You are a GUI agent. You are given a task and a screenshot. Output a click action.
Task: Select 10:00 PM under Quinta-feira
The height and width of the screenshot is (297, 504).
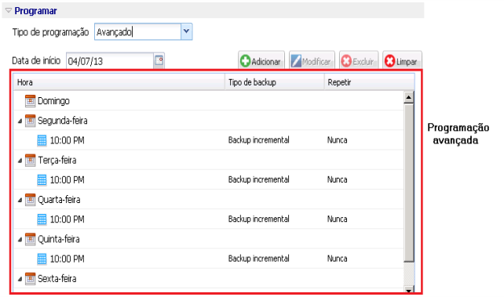click(67, 259)
